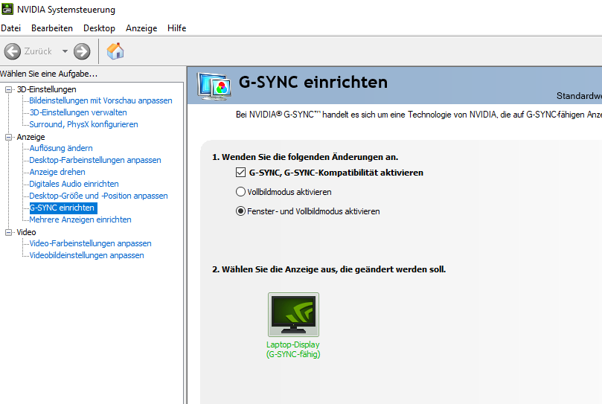Image resolution: width=602 pixels, height=404 pixels.
Task: Open Video-Farbeinstellungen anpassen
Action: click(90, 243)
